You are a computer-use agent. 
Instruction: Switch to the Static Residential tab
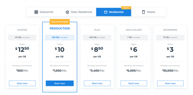(79, 12)
